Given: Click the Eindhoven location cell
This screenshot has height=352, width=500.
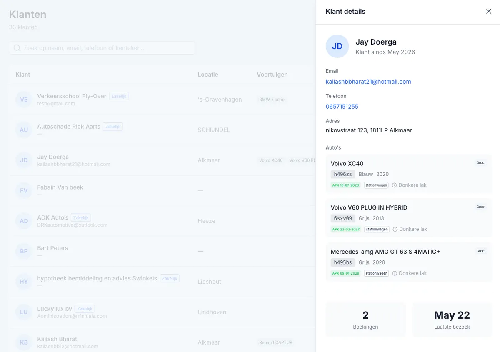Looking at the screenshot, I should click(x=212, y=312).
